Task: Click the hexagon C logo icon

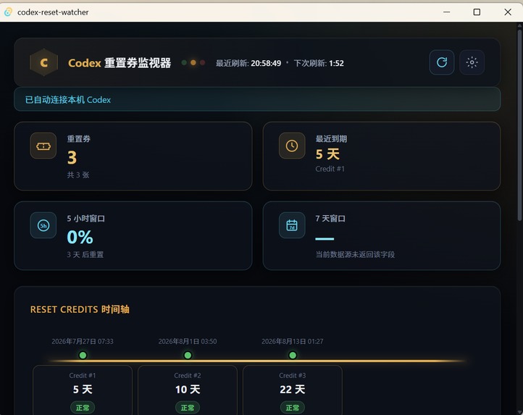Action: pyautogui.click(x=43, y=62)
